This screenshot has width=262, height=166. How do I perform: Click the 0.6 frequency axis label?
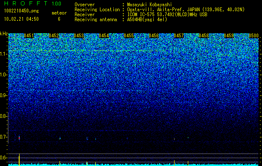click(x=3, y=158)
